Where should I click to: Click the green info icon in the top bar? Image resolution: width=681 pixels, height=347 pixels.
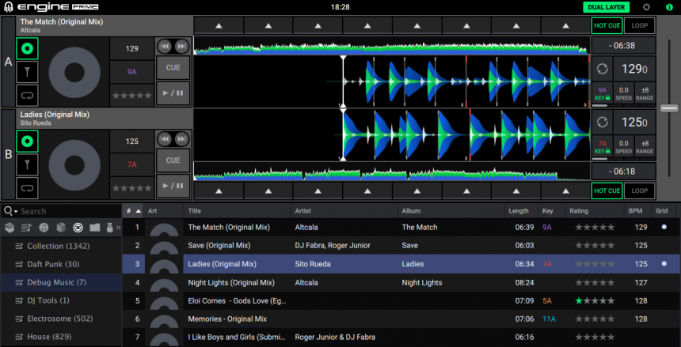669,7
